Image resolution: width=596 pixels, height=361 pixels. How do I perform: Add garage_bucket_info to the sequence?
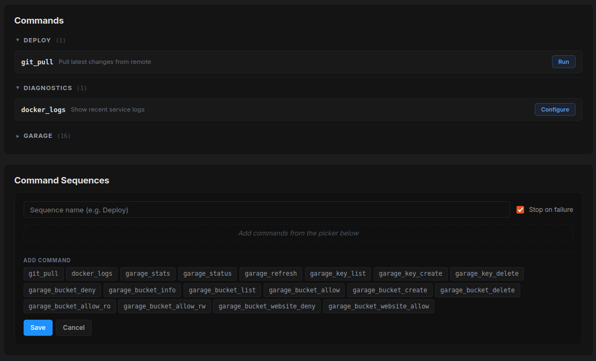142,290
